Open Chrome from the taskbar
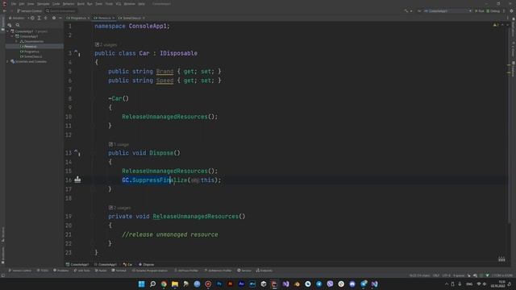Image resolution: width=516 pixels, height=290 pixels. pyautogui.click(x=164, y=284)
